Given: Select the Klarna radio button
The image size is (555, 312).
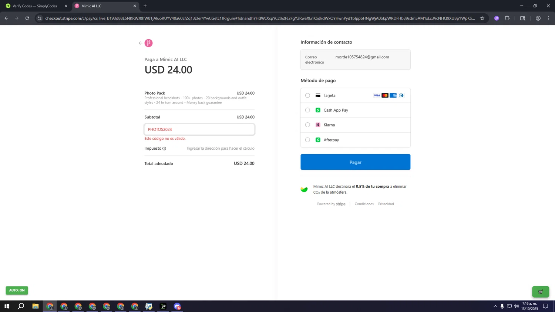Looking at the screenshot, I should (307, 125).
